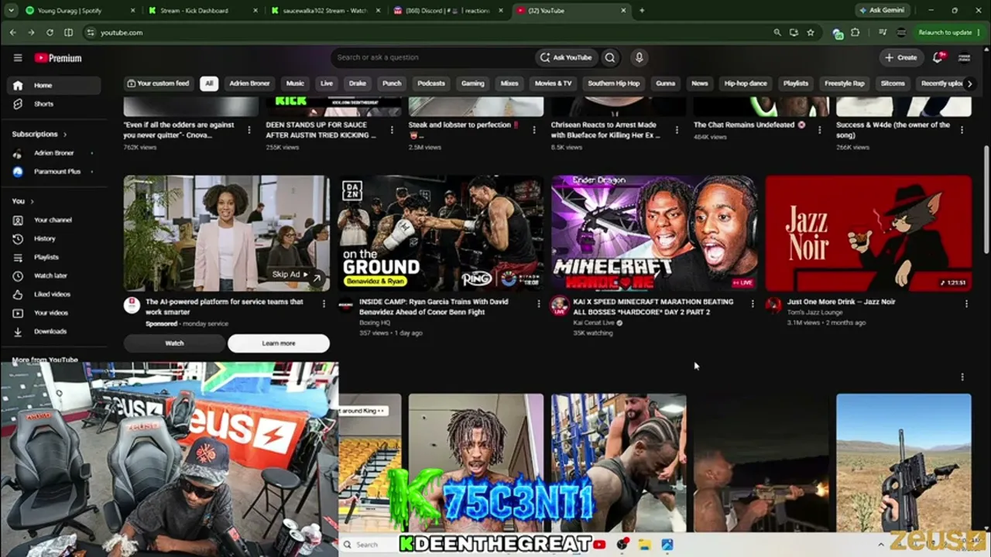
Task: Select the Freestyle Rap filter chip
Action: [x=844, y=84]
